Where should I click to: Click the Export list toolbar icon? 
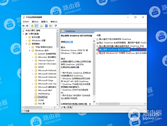41,26
